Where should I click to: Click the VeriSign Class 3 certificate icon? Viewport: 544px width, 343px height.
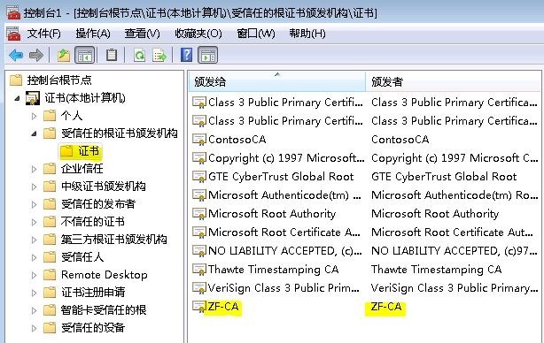[199, 288]
